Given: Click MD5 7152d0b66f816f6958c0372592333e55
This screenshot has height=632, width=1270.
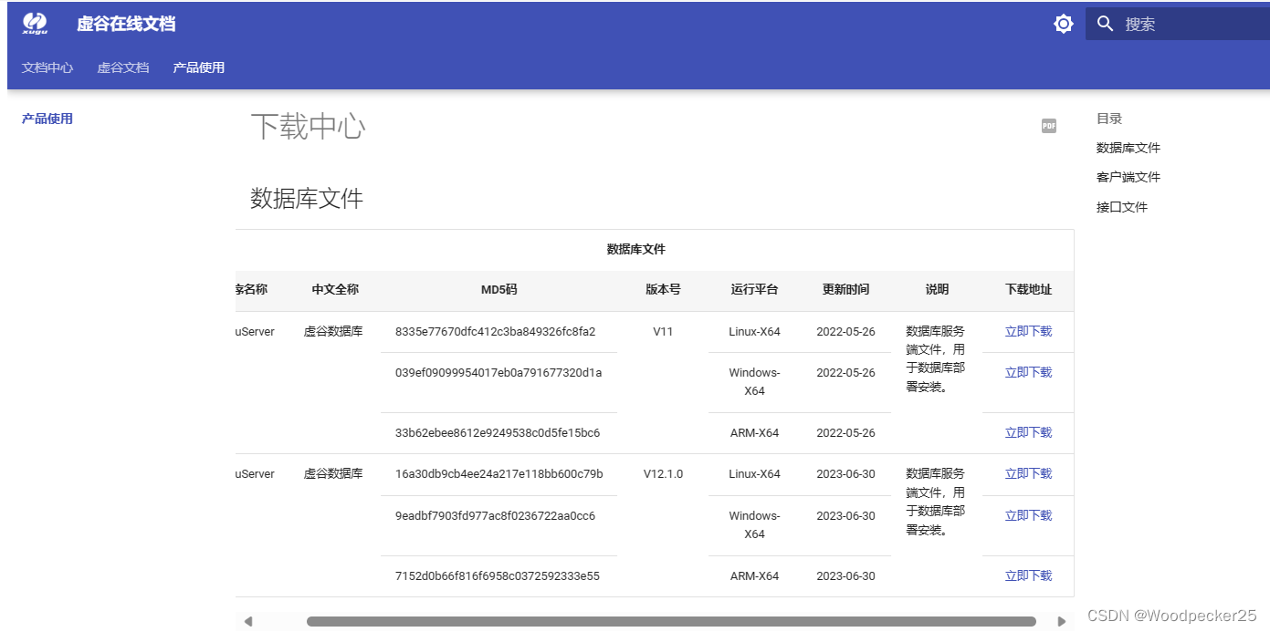Looking at the screenshot, I should click(498, 575).
